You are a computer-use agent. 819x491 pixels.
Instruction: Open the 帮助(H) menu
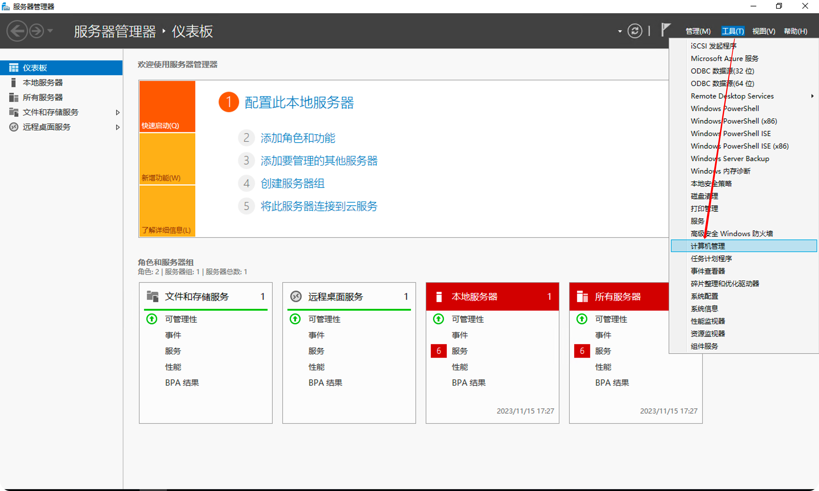coord(795,31)
